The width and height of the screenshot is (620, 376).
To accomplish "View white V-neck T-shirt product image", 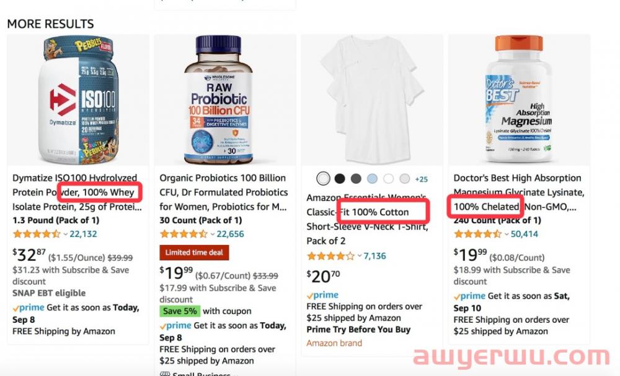I will coord(371,98).
